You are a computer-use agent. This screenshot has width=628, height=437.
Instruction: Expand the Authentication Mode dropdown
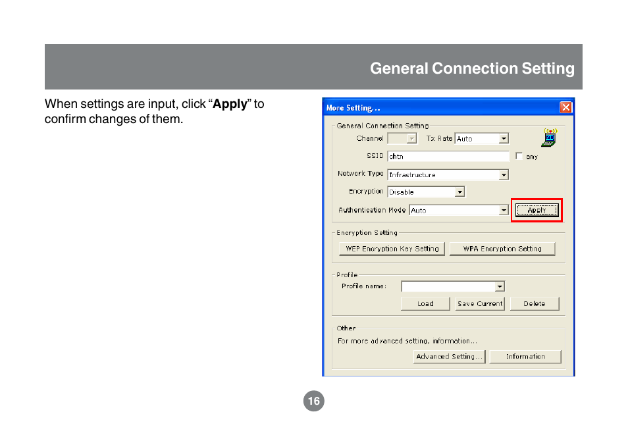pyautogui.click(x=504, y=211)
